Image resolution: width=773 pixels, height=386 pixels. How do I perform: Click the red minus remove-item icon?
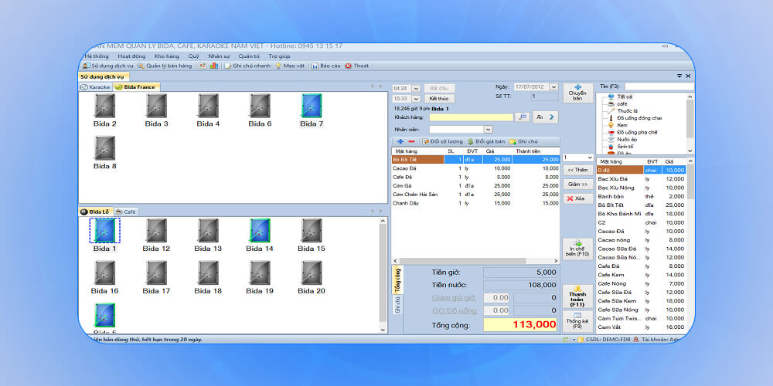[x=411, y=141]
